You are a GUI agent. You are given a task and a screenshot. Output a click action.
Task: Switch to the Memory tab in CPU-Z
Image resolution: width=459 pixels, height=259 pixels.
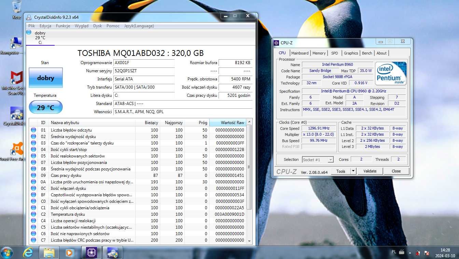[x=319, y=53]
